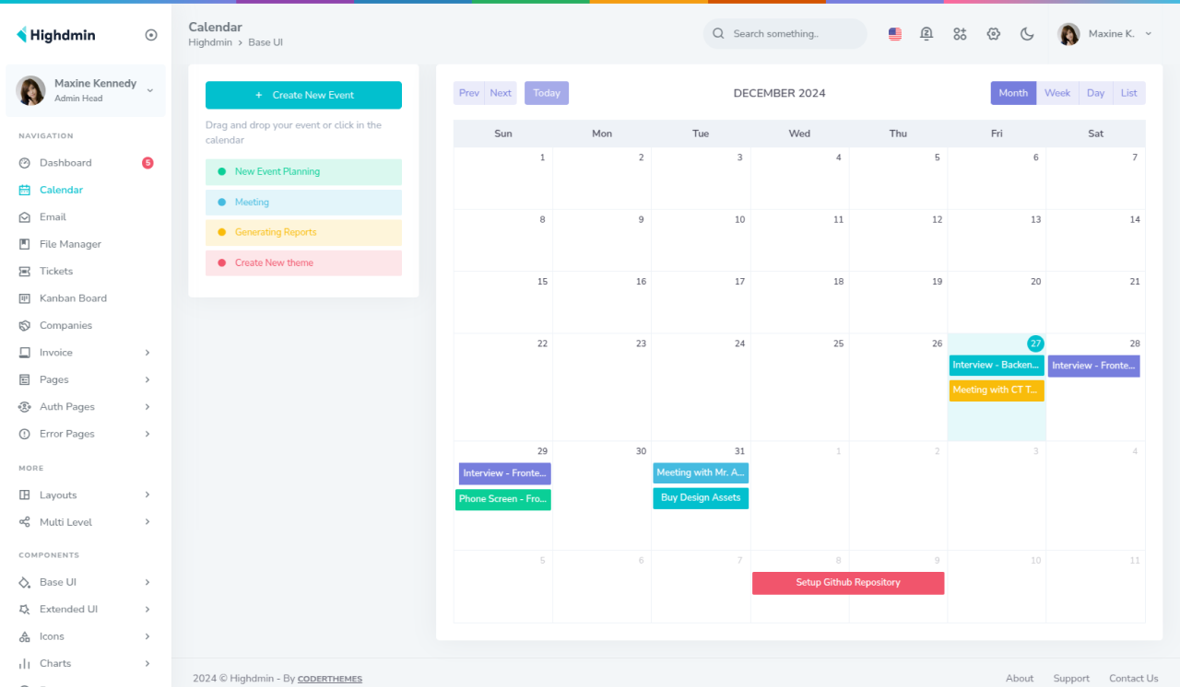Open the Maxine K. top-bar user dropdown
1180x687 pixels.
[x=1105, y=34]
